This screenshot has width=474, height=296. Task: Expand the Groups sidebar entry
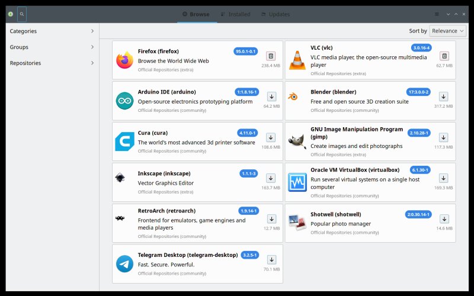[x=52, y=47]
